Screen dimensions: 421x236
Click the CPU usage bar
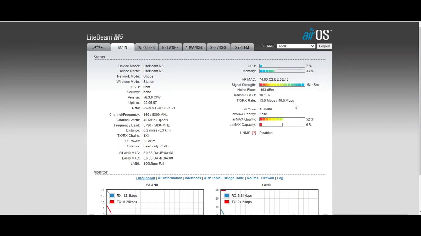click(282, 66)
